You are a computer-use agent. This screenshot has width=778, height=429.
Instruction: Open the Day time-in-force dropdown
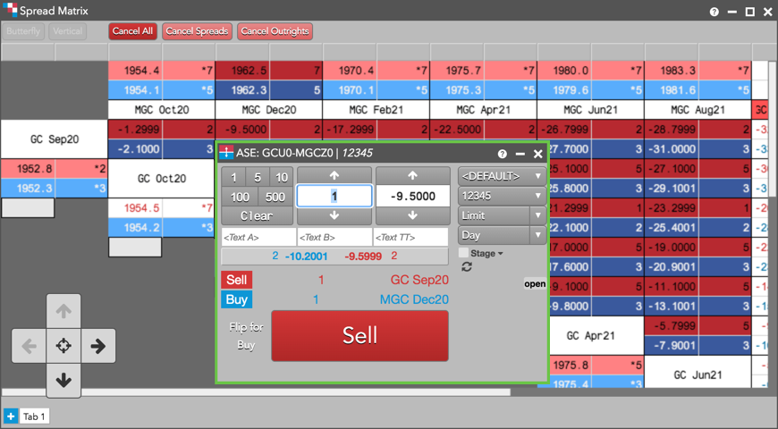click(x=502, y=235)
